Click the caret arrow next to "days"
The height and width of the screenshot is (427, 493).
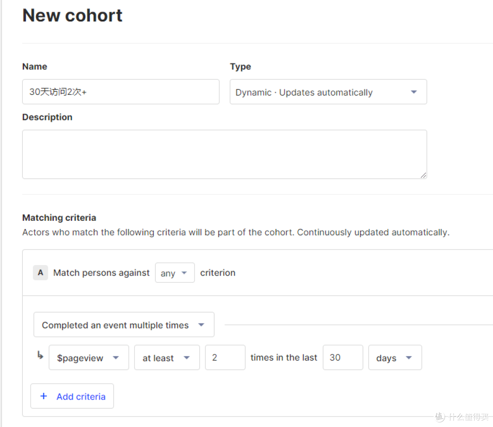click(409, 358)
